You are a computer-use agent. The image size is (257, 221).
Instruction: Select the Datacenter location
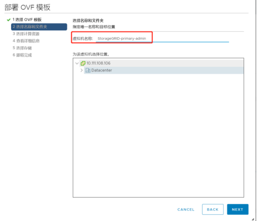click(x=164, y=70)
